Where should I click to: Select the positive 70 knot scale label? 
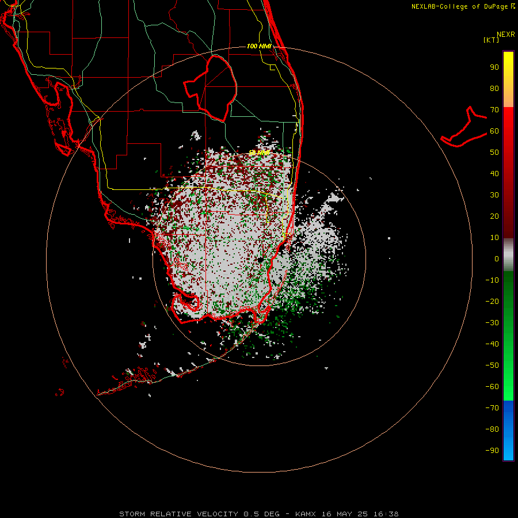tap(494, 110)
